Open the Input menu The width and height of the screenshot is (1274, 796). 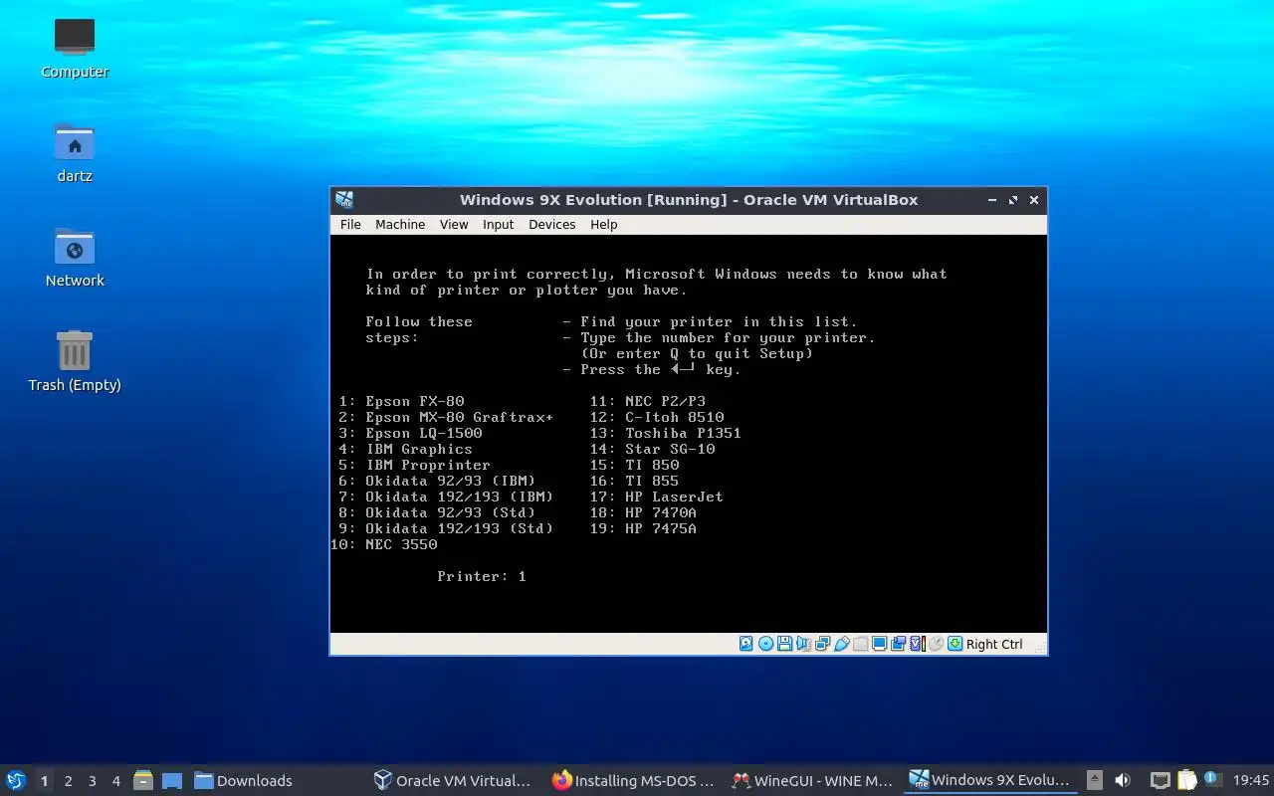coord(498,225)
